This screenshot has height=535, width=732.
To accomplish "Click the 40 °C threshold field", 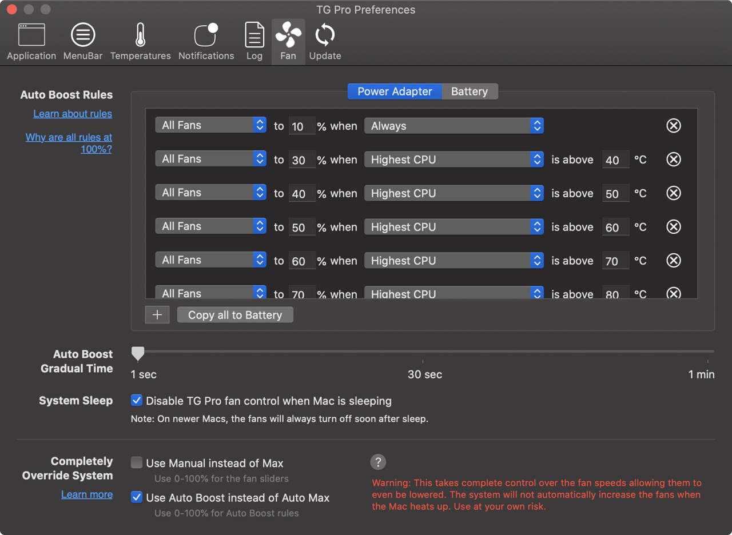I will (615, 160).
